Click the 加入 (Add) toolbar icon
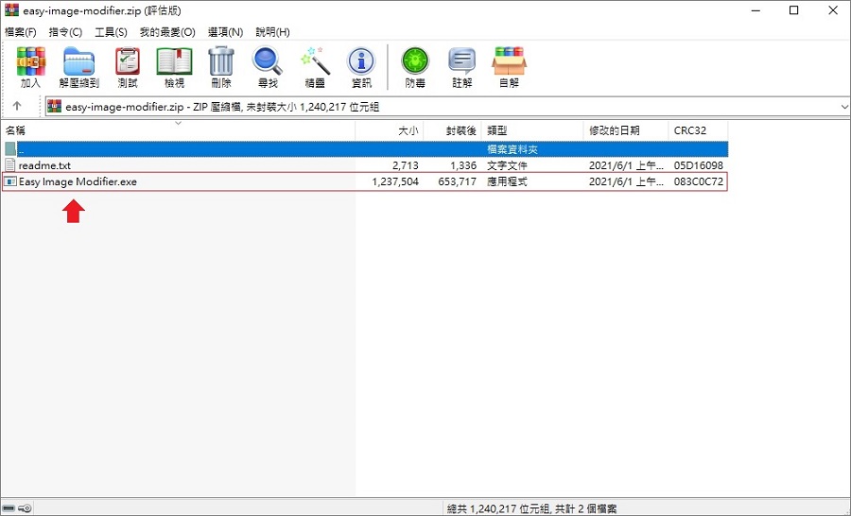The width and height of the screenshot is (851, 516). point(30,61)
